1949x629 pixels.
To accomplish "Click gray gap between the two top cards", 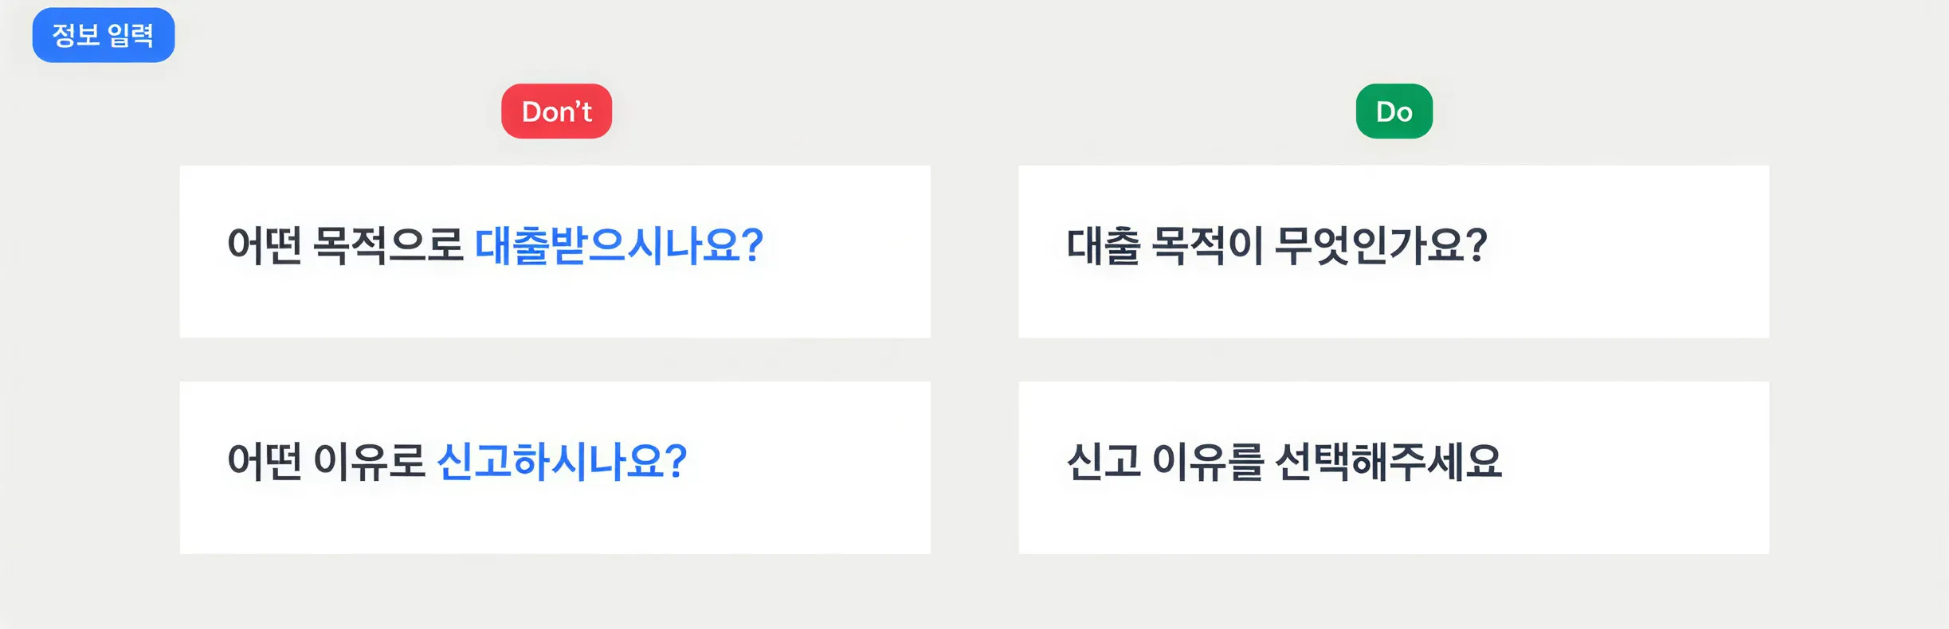I will pyautogui.click(x=974, y=252).
